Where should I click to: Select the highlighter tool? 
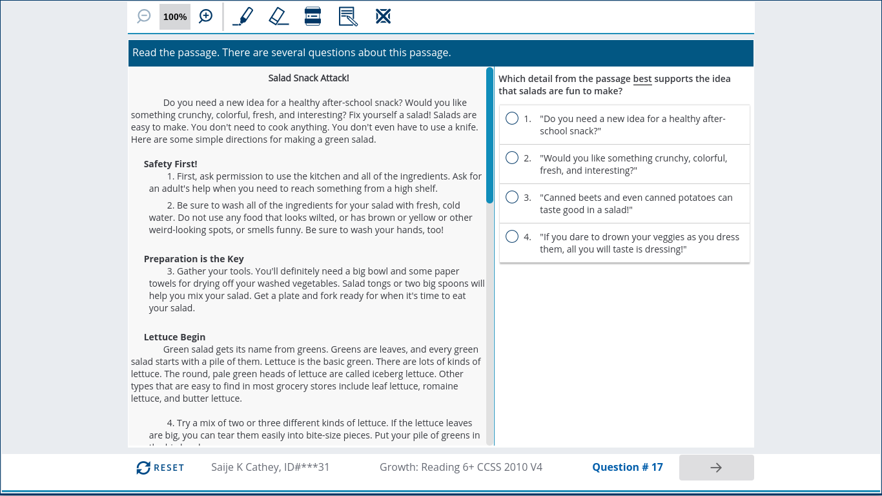[x=243, y=16]
